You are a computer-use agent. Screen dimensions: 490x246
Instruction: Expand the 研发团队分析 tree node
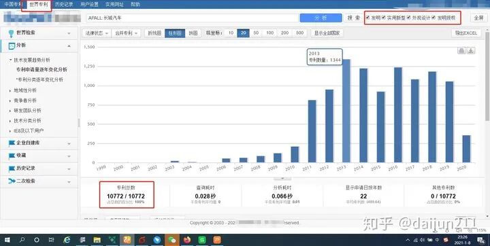10,111
